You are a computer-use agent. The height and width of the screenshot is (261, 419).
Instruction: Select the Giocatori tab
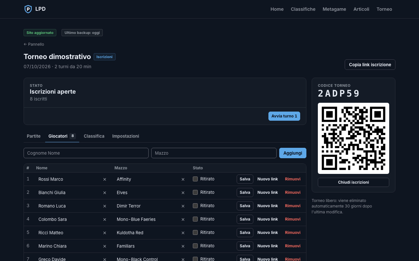coord(62,136)
